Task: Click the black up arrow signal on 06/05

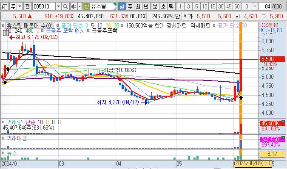Action: [x=241, y=97]
